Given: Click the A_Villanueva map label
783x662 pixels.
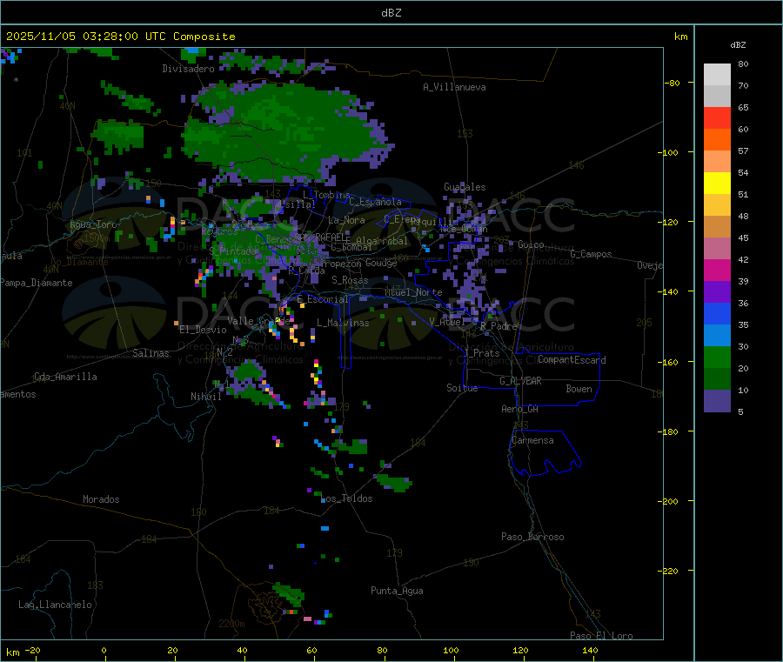Looking at the screenshot, I should 454,87.
